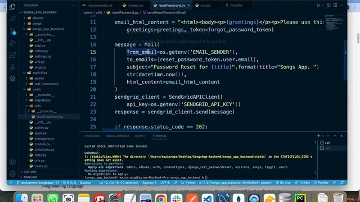The image size is (360, 202).
Task: Expand the albums folder
Action: click(38, 18)
